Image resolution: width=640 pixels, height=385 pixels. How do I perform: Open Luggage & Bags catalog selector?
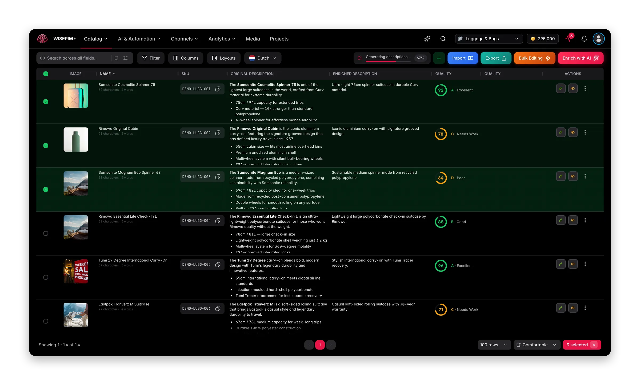click(x=489, y=39)
